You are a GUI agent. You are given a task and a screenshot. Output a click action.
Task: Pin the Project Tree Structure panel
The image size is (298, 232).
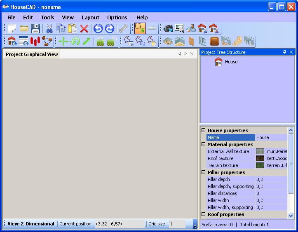click(284, 52)
